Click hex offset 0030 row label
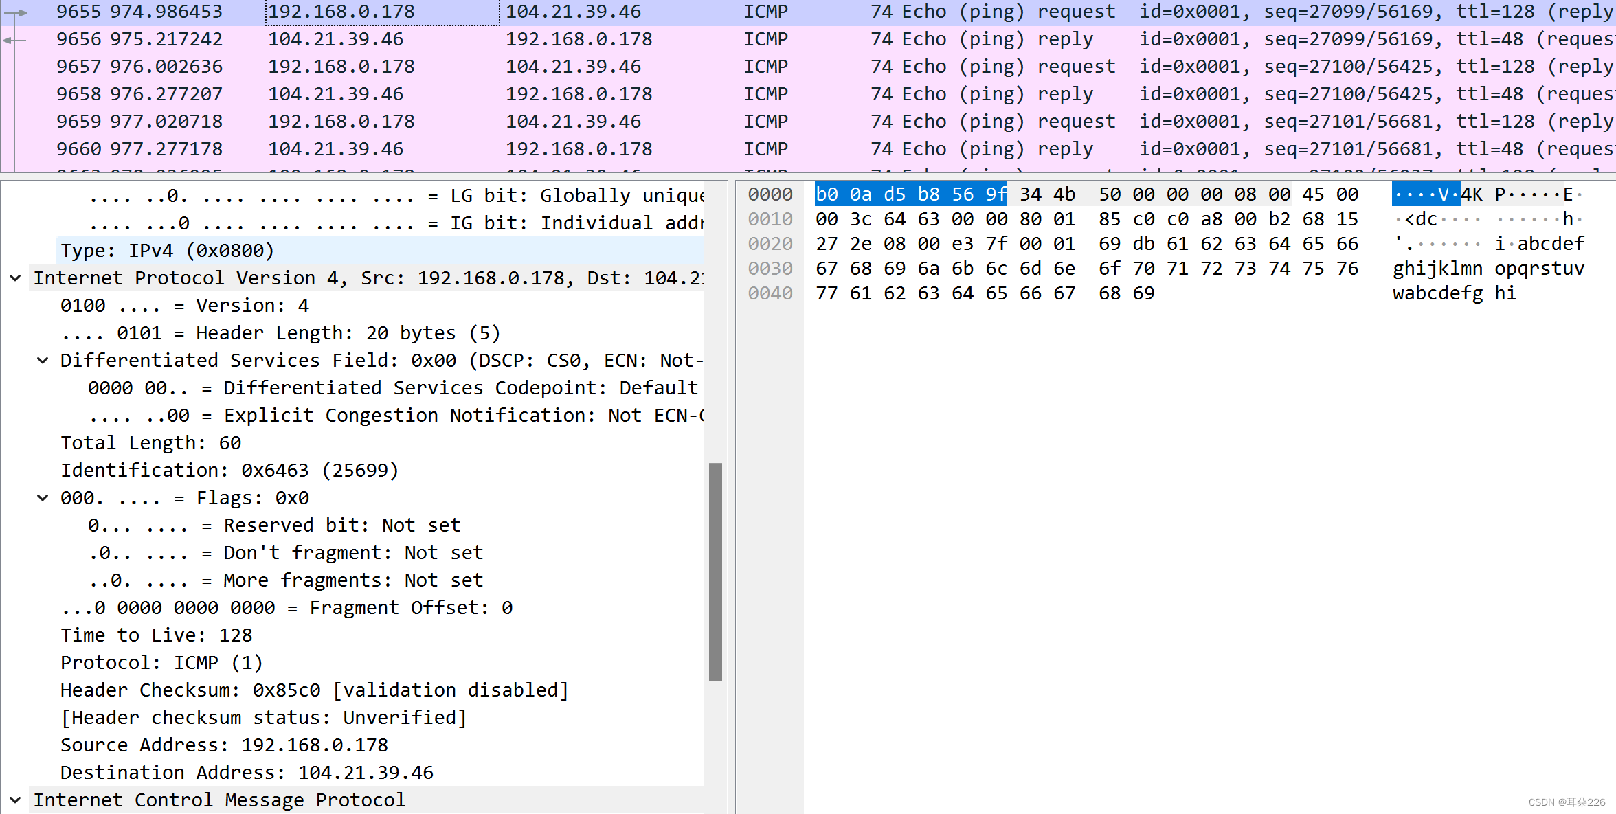 tap(770, 269)
